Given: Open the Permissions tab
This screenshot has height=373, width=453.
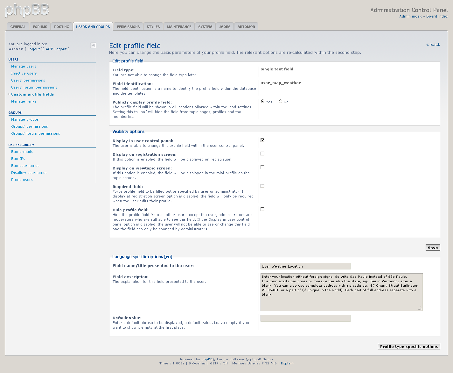Looking at the screenshot, I should 128,27.
